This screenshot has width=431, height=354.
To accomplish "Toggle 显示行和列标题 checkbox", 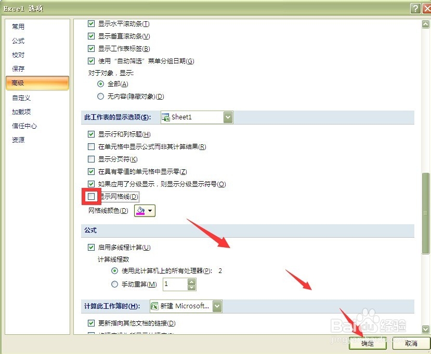I will point(92,134).
